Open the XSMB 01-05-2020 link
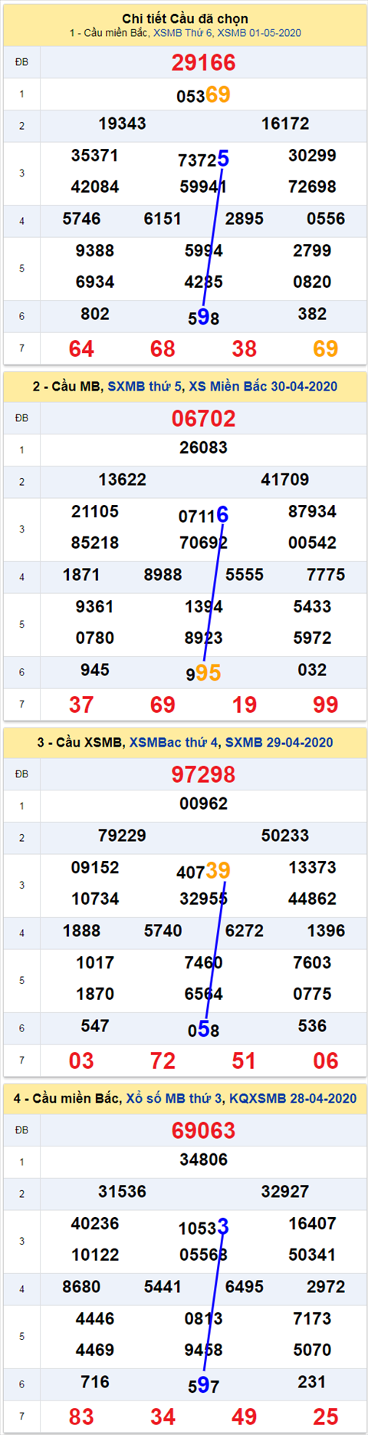 click(259, 33)
